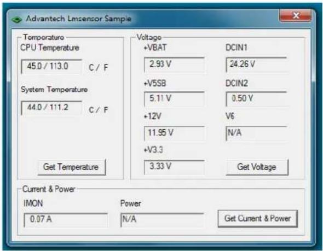Select the CPU Temperature field showing 45.0 / 113.0
Viewport: 323px width, 251px height.
click(x=51, y=67)
